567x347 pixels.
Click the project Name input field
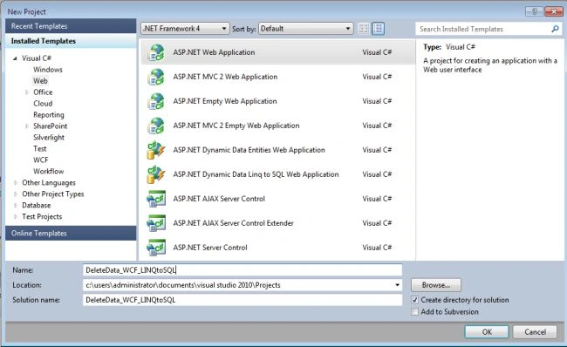243,270
